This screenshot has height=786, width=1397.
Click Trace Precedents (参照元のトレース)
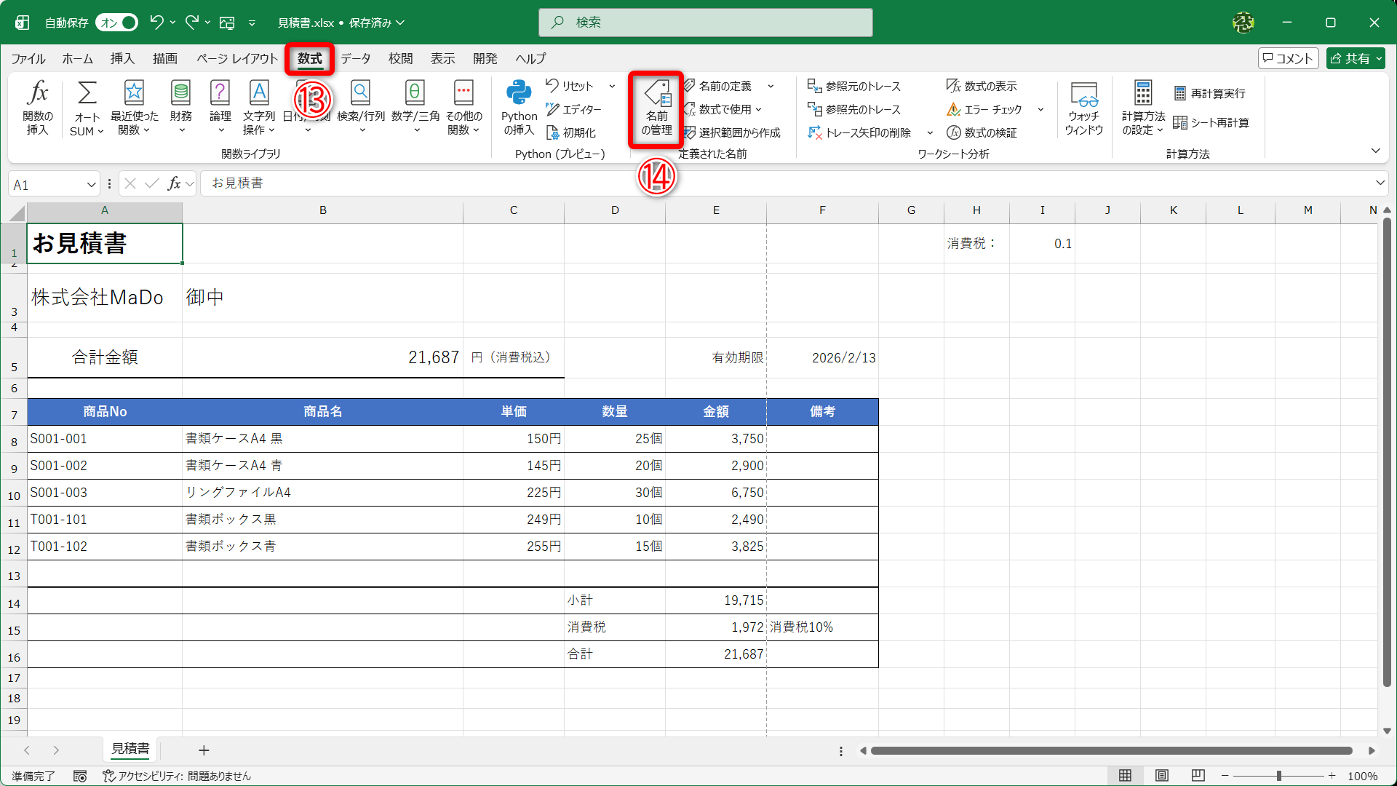(x=854, y=86)
